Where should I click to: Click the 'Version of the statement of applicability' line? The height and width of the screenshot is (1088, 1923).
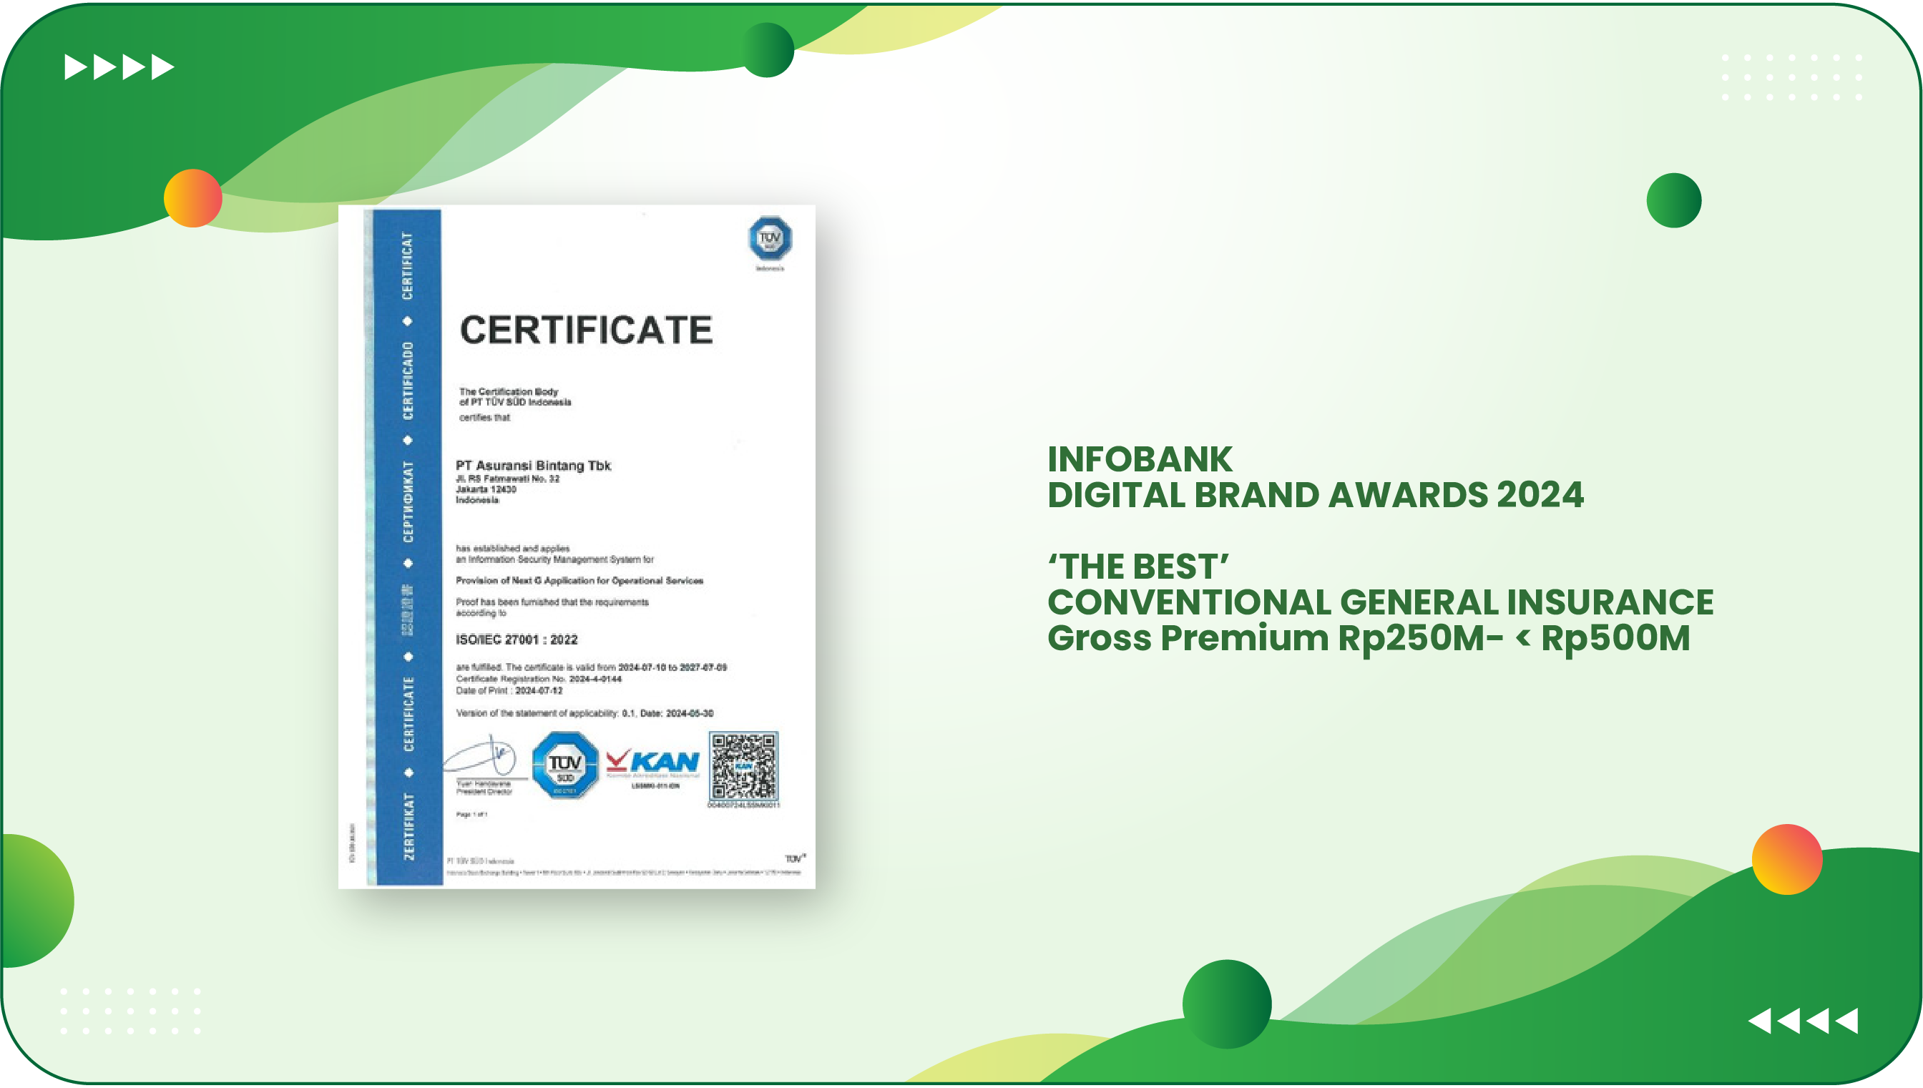tap(584, 714)
